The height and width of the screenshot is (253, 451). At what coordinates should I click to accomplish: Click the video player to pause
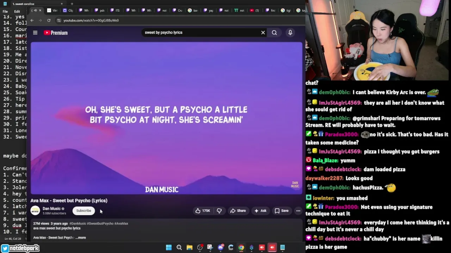click(166, 118)
